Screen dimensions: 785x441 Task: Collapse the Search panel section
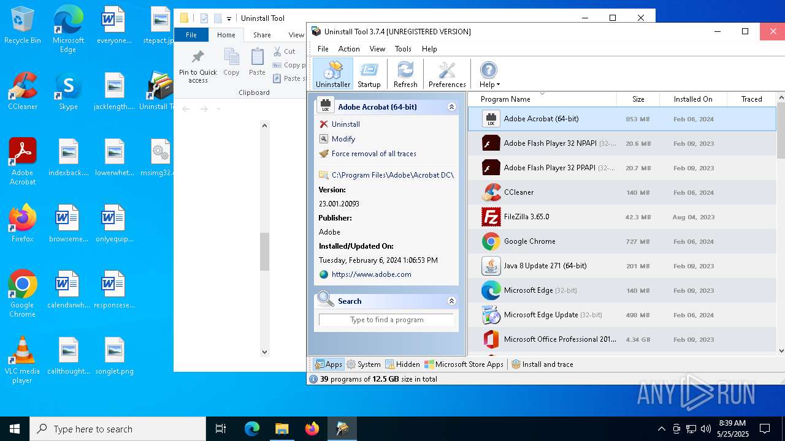(x=451, y=301)
